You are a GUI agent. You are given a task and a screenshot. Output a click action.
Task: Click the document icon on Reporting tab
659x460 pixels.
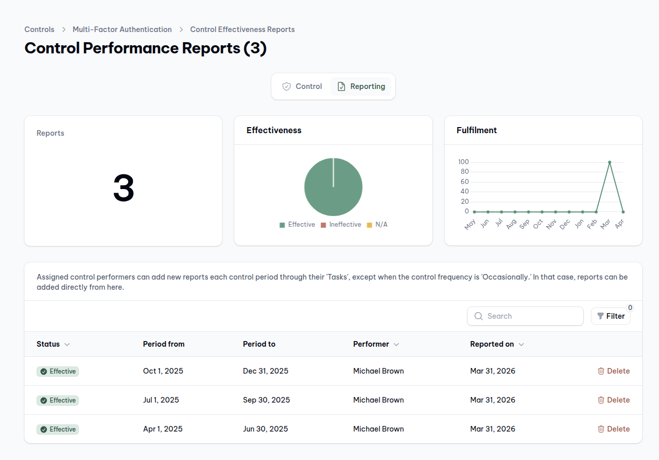341,86
